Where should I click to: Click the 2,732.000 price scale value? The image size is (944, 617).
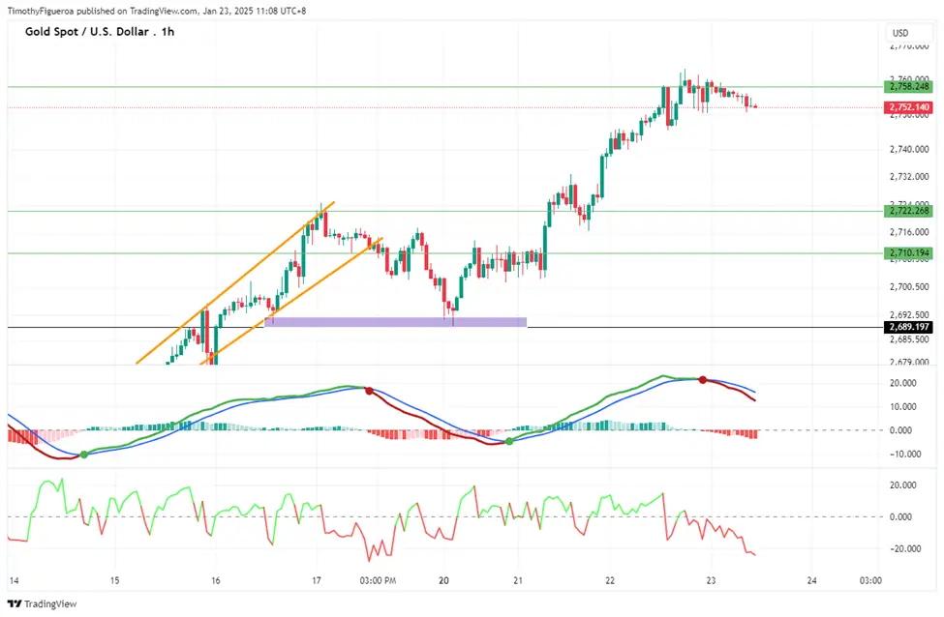click(909, 177)
